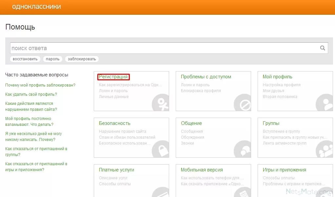The image size is (335, 197).
Task: Open Описание услуг link
Action: coord(113,178)
